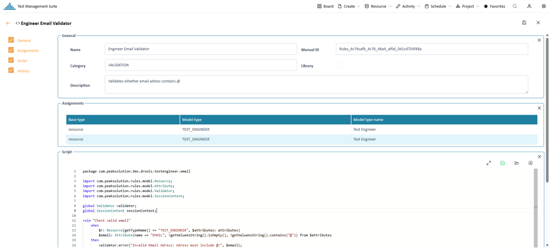
Task: Click the validator.error code line
Action: (170, 245)
